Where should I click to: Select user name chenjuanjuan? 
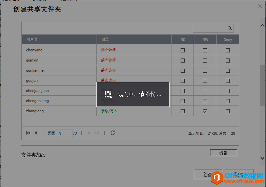37,91
